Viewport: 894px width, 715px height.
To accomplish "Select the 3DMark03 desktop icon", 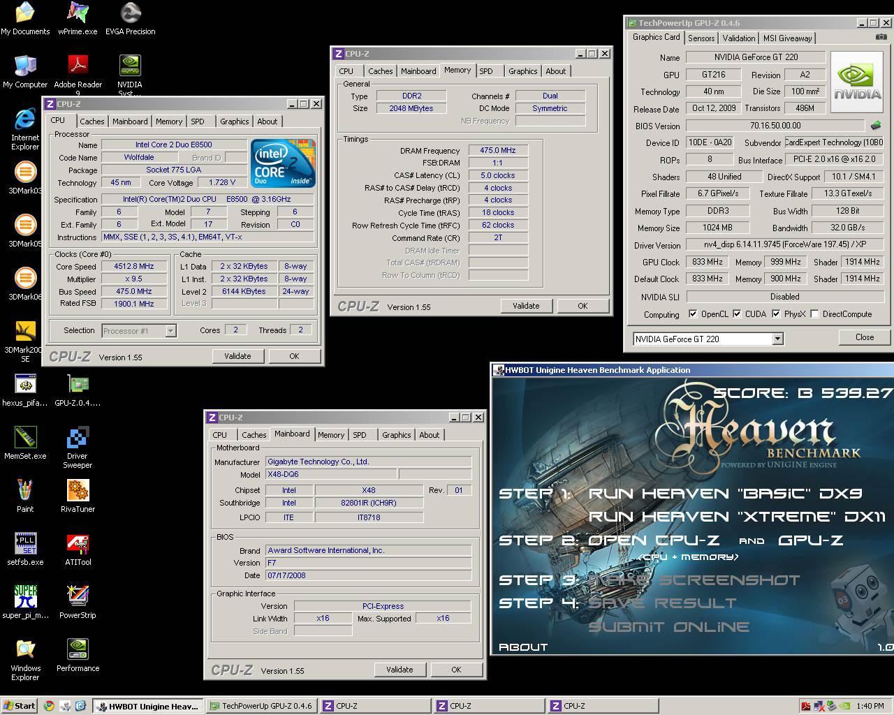I will (25, 178).
